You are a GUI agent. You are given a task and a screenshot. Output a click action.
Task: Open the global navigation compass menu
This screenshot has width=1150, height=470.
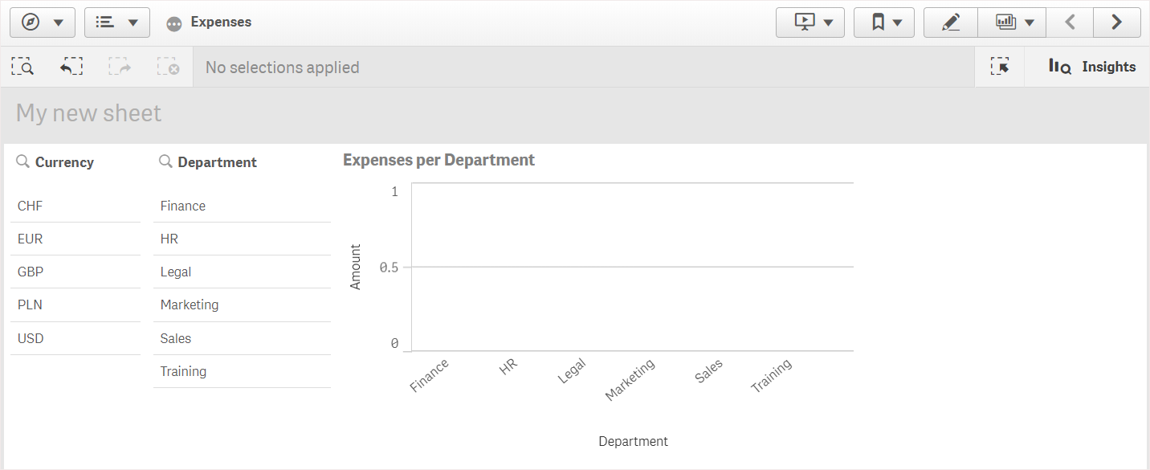click(42, 22)
